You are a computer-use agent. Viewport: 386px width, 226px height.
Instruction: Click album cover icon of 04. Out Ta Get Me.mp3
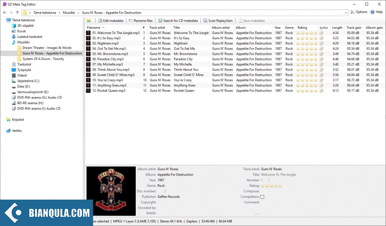(x=88, y=49)
